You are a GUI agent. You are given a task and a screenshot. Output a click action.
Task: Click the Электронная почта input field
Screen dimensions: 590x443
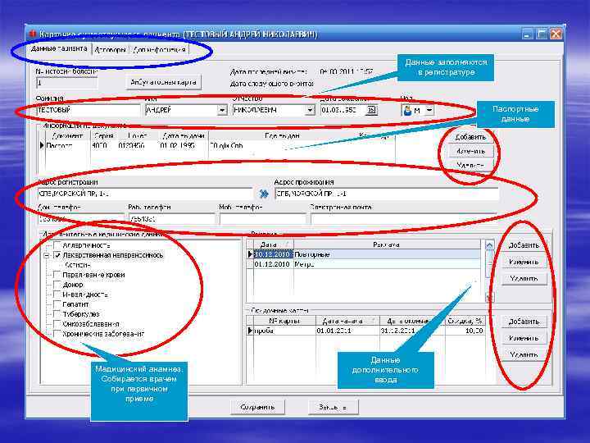(x=404, y=219)
